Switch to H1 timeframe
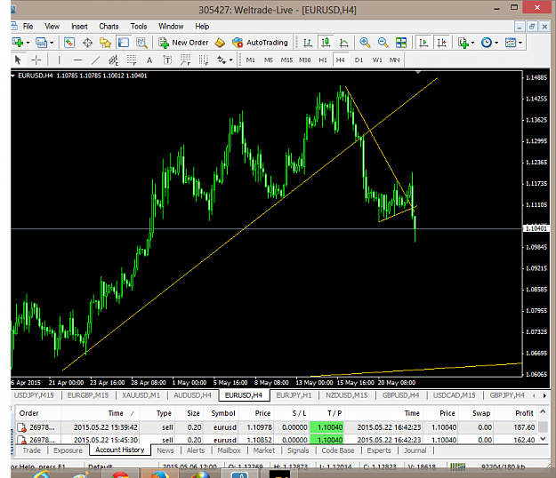 click(x=323, y=60)
